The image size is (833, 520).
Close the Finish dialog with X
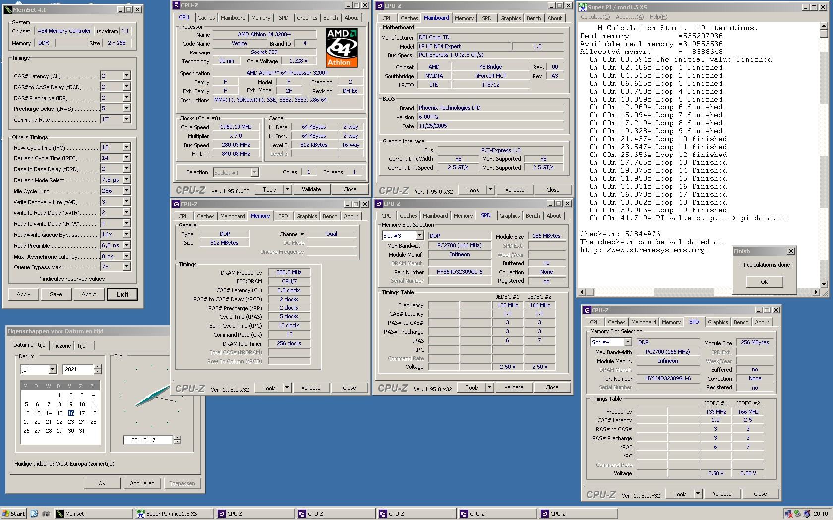pos(791,251)
